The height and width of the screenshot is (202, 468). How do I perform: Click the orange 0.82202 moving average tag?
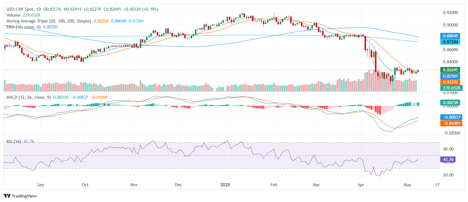450,82
